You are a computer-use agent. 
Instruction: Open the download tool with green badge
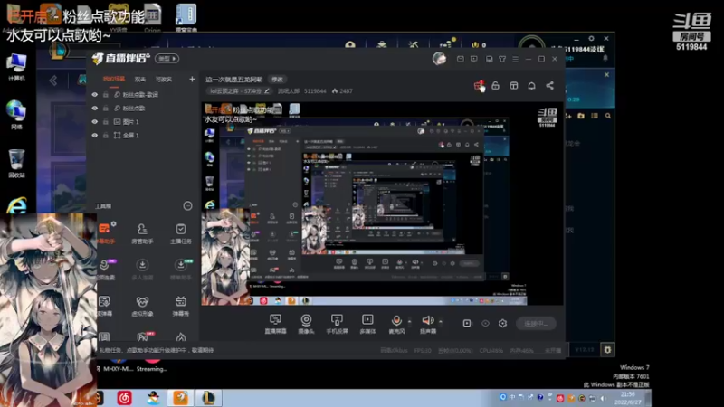pos(180,270)
